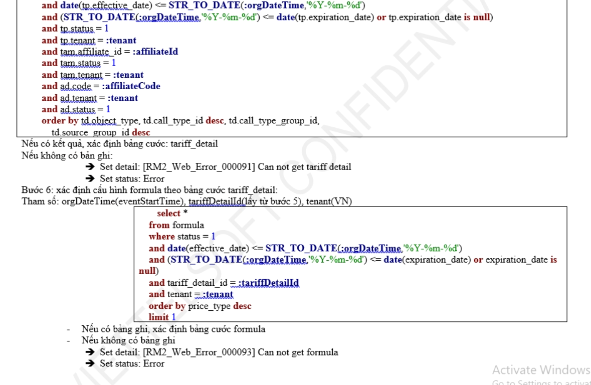Click the :tariffDetailId parameter in the query

(x=268, y=283)
